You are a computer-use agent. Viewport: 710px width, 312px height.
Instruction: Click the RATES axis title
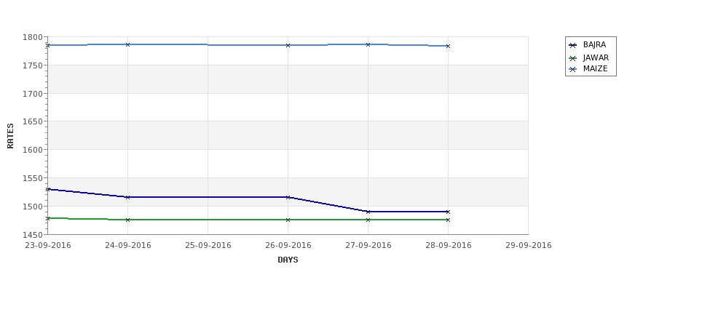coord(10,136)
